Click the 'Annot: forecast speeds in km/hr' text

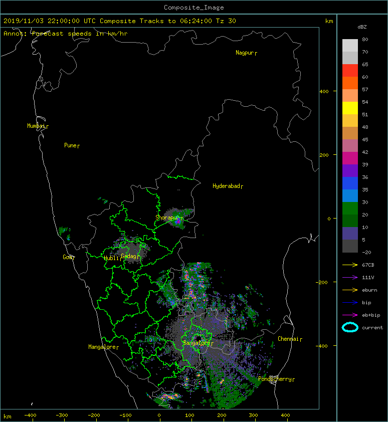pos(66,34)
